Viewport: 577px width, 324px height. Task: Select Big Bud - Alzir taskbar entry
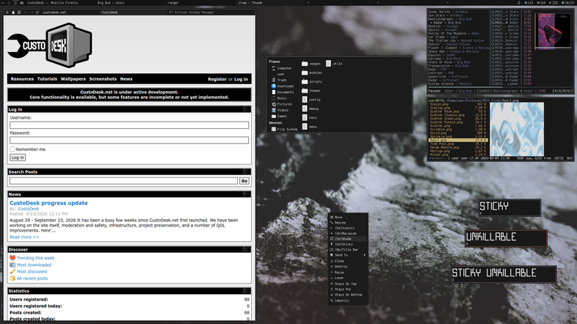[111, 3]
